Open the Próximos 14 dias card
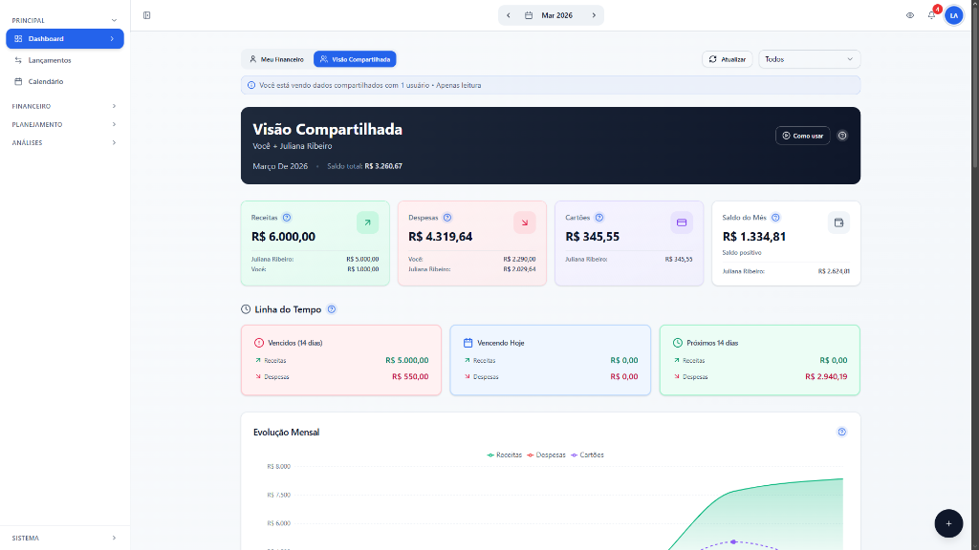Image resolution: width=979 pixels, height=550 pixels. (x=760, y=360)
